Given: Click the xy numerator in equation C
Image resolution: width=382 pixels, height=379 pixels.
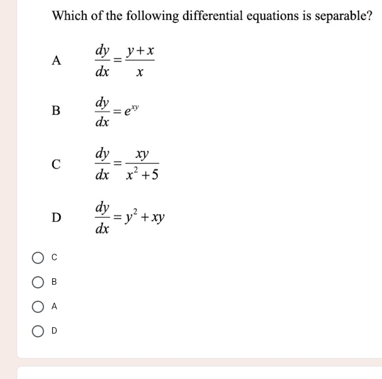Looking at the screenshot, I should click(142, 155).
